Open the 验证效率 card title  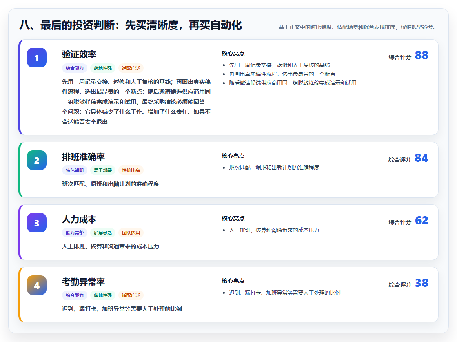[79, 54]
